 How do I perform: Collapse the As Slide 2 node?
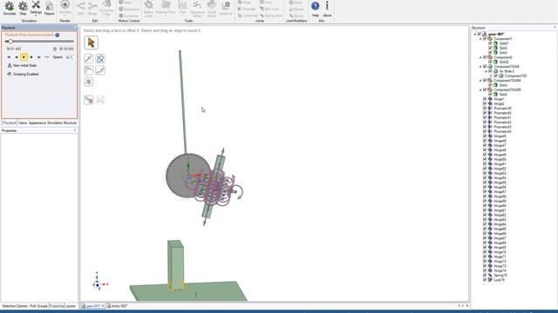487,71
